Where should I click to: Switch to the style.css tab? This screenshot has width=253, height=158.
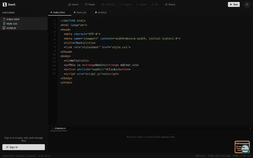click(x=80, y=12)
